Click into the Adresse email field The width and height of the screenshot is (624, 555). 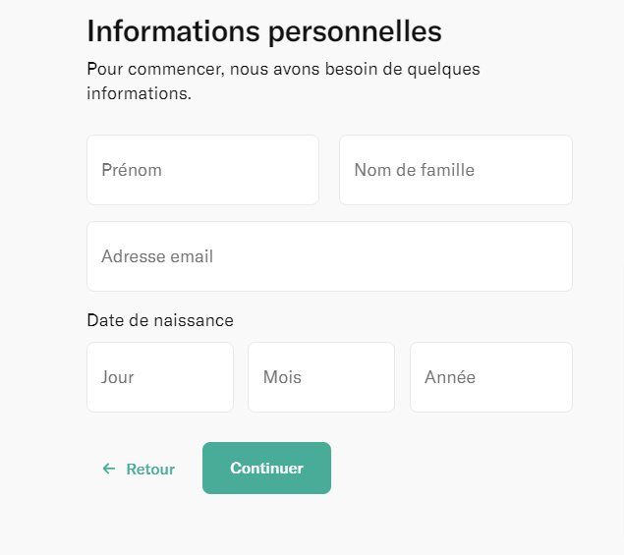point(329,256)
